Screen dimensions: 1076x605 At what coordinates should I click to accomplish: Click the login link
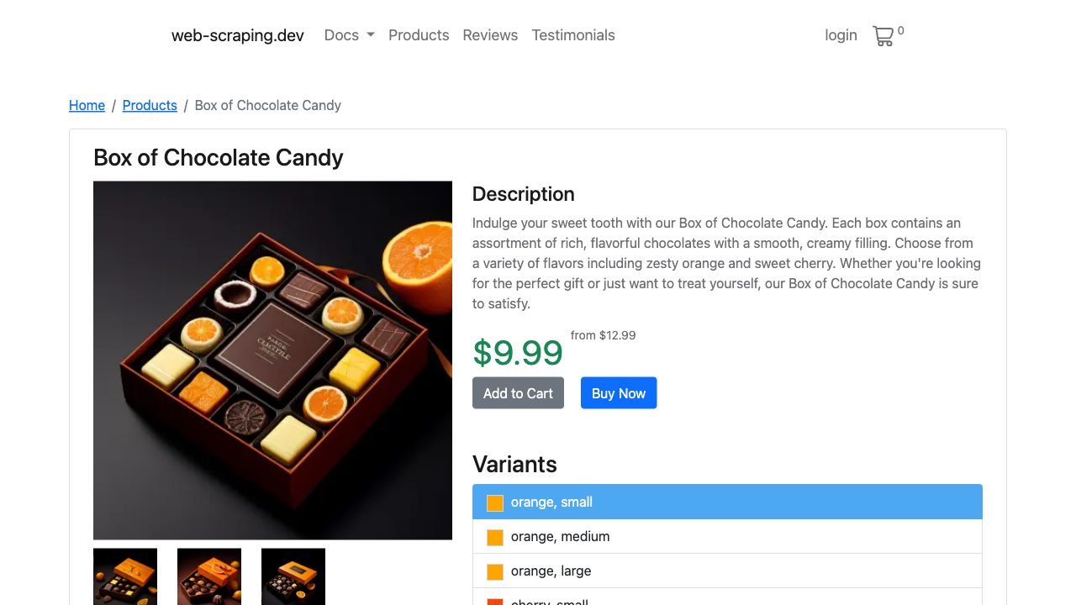(x=841, y=35)
